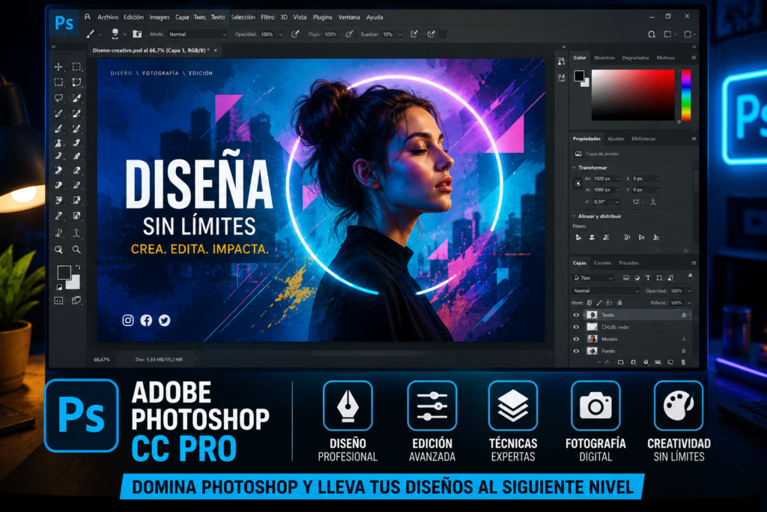The width and height of the screenshot is (767, 512).
Task: Click the toolbar foreground color swatch
Action: (x=64, y=272)
